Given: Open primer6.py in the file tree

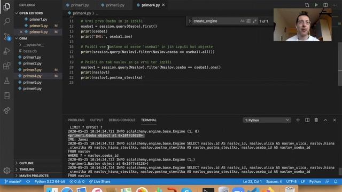Looking at the screenshot, I should click(32, 89).
